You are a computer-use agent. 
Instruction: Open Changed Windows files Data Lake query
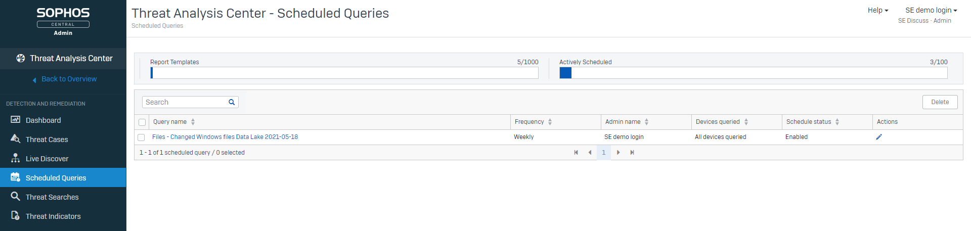(x=225, y=137)
